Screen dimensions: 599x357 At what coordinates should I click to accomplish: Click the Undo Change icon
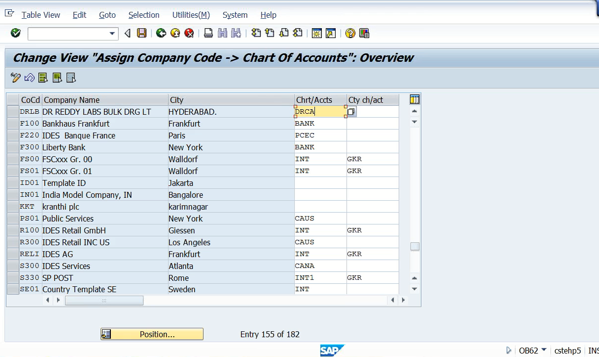29,78
